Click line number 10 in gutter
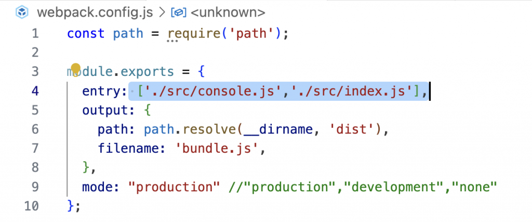The width and height of the screenshot is (532, 222). pos(32,206)
